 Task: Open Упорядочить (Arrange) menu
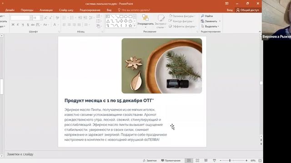click(145, 21)
